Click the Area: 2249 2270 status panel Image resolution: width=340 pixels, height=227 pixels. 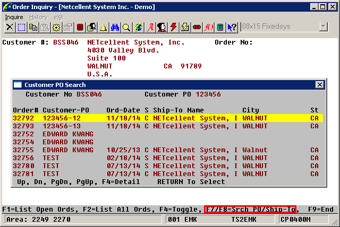(82, 220)
